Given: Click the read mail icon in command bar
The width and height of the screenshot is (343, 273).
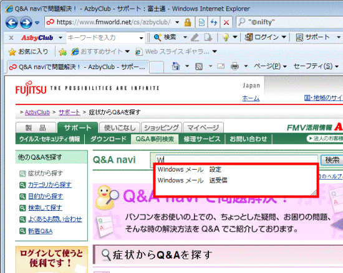Looking at the screenshot, I should 221,66.
